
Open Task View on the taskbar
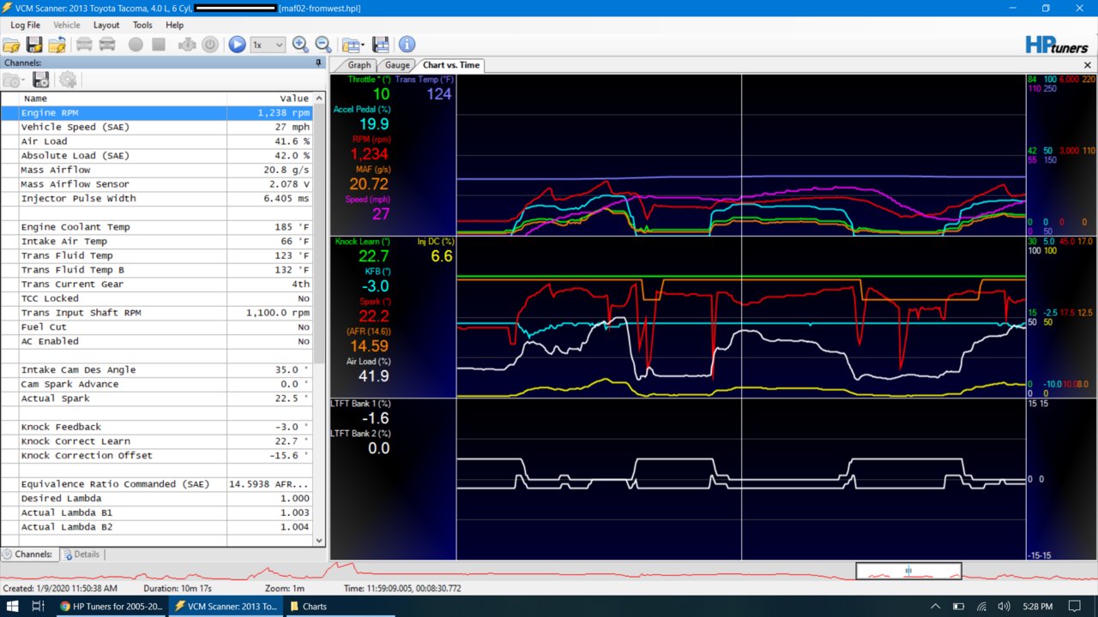point(38,606)
